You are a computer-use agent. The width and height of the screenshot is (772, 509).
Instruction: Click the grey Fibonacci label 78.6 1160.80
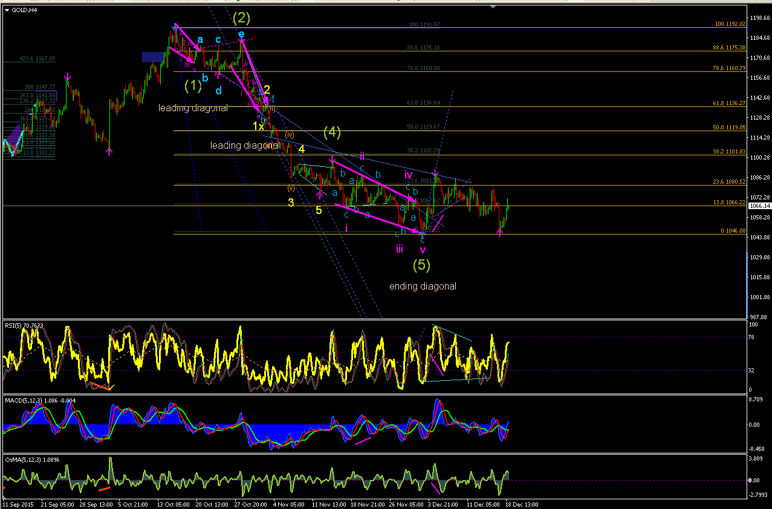pyautogui.click(x=423, y=68)
